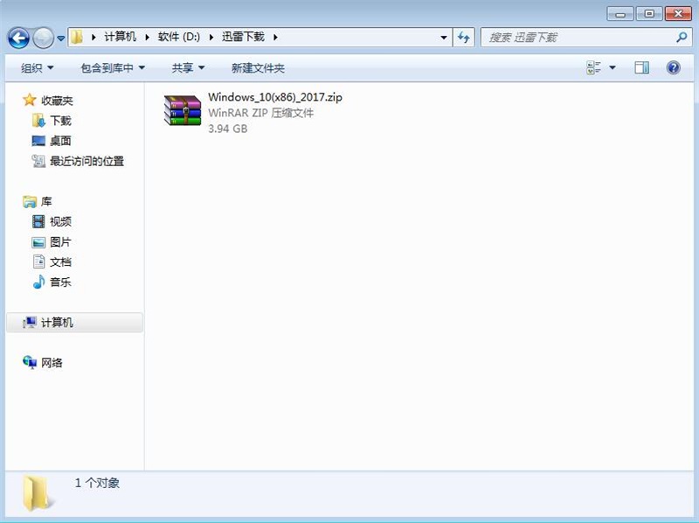Click the 库 libraries icon

pos(30,202)
